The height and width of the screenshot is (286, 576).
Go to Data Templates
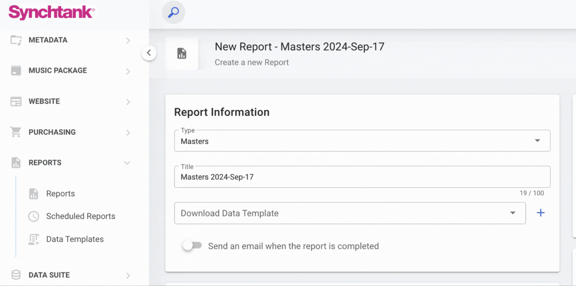point(75,239)
